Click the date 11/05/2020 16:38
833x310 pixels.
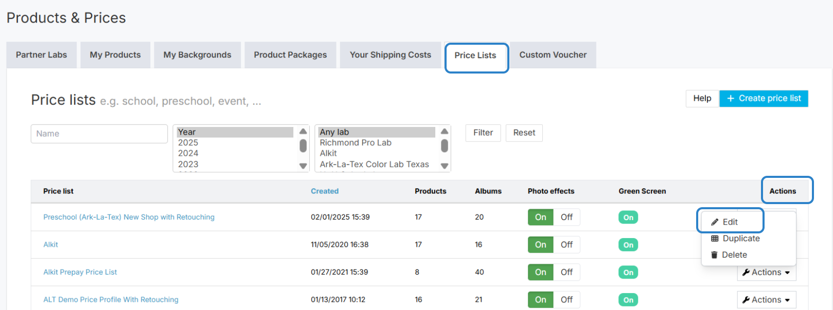[340, 245]
